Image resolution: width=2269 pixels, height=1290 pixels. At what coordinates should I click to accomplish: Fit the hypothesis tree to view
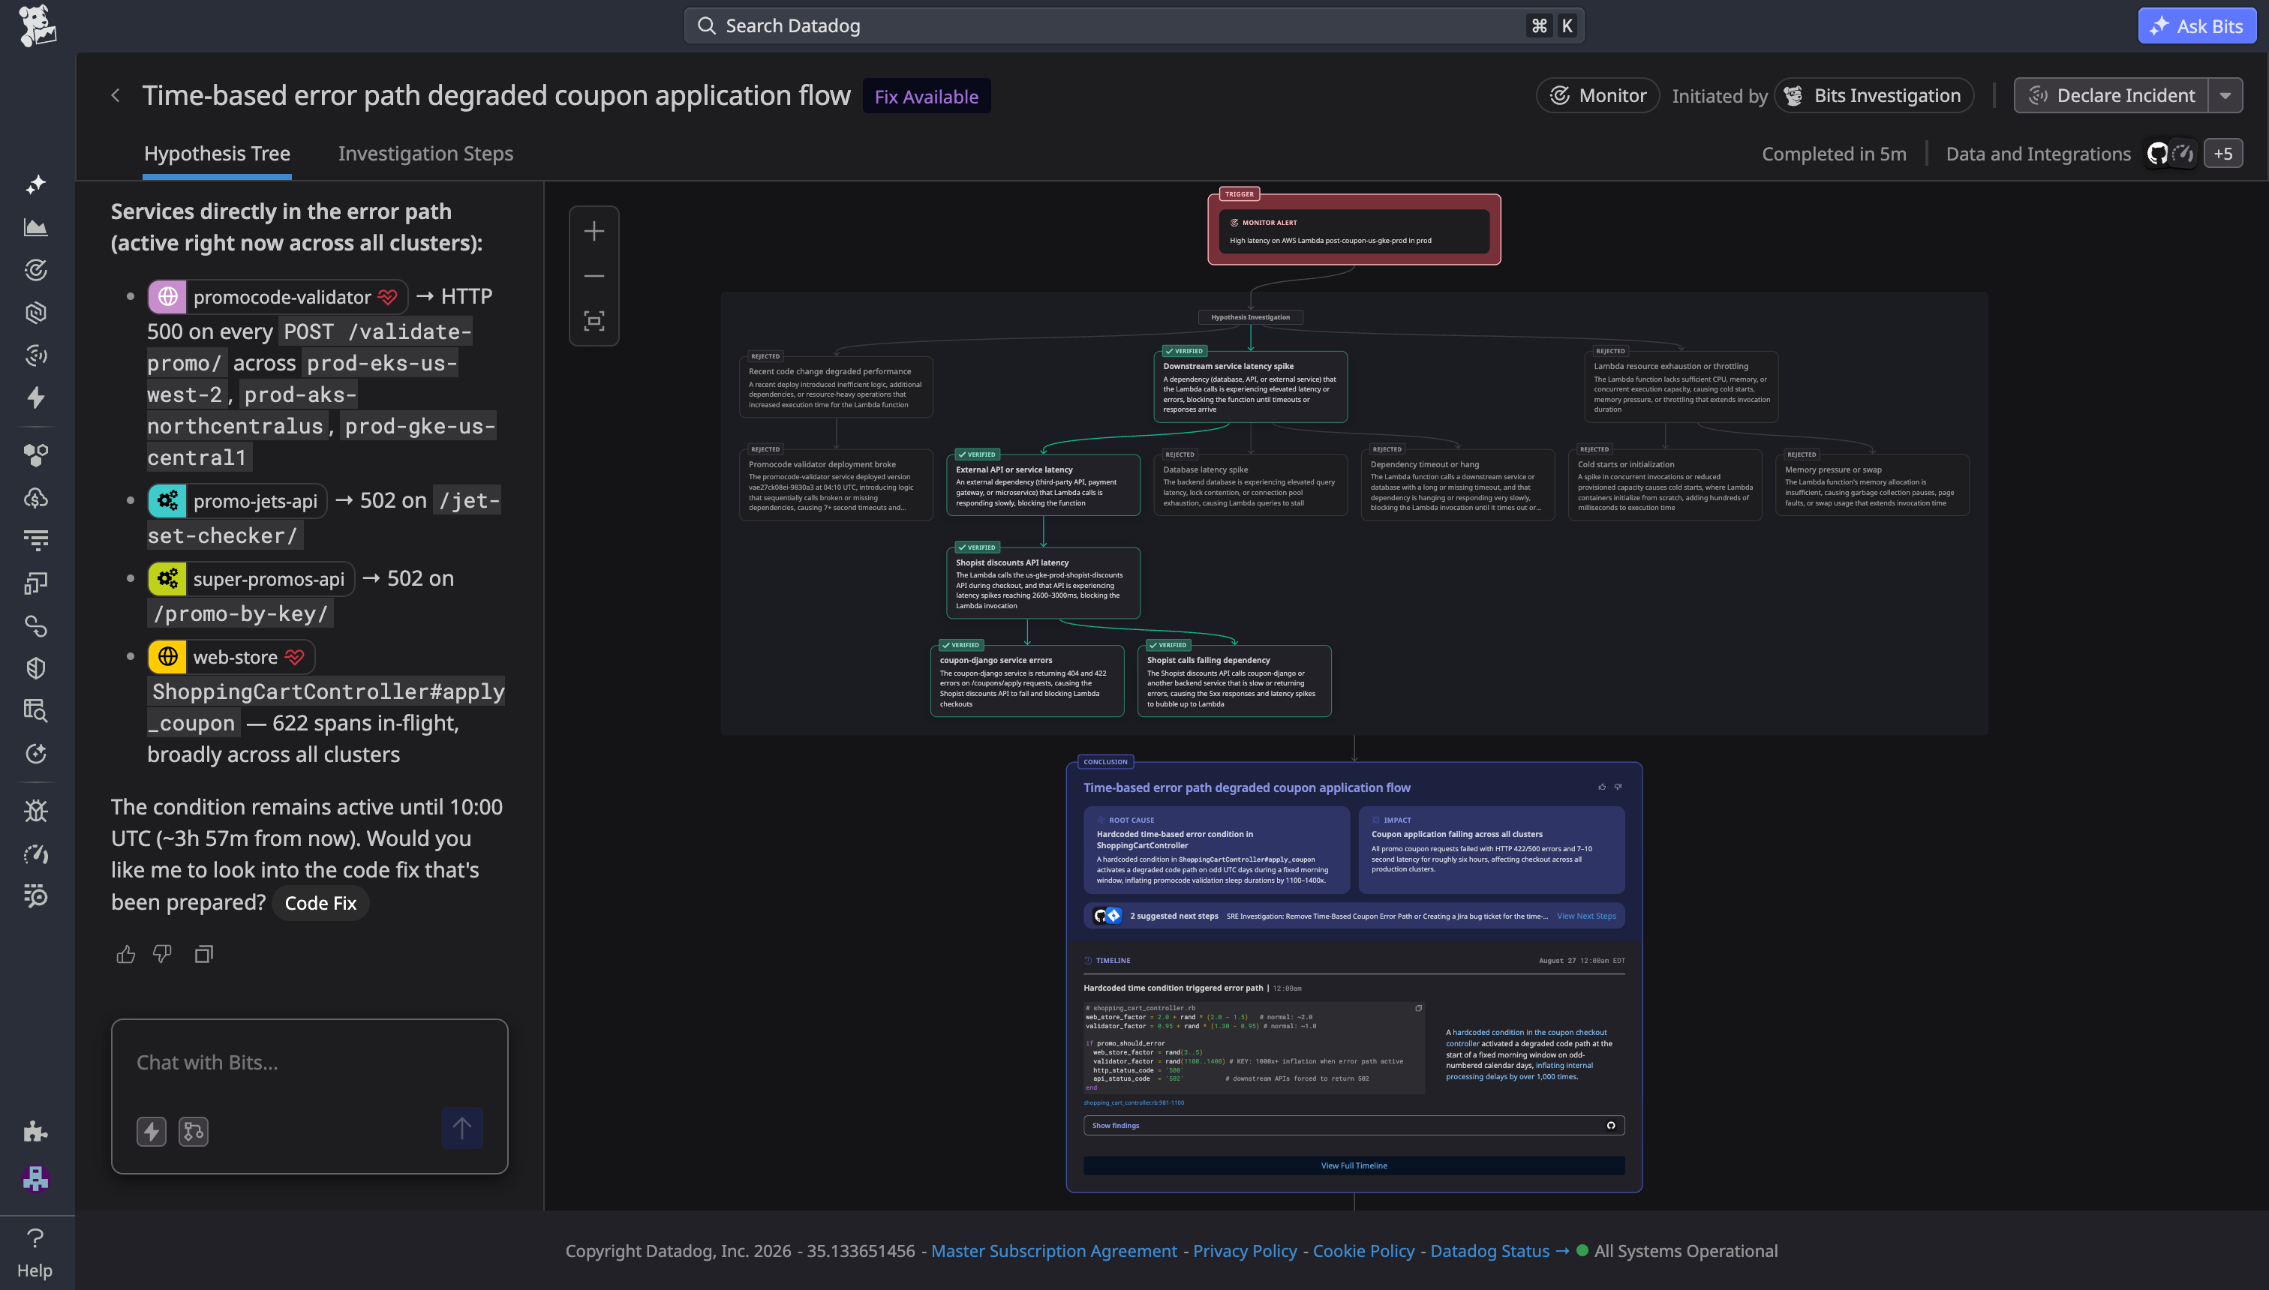tap(594, 321)
